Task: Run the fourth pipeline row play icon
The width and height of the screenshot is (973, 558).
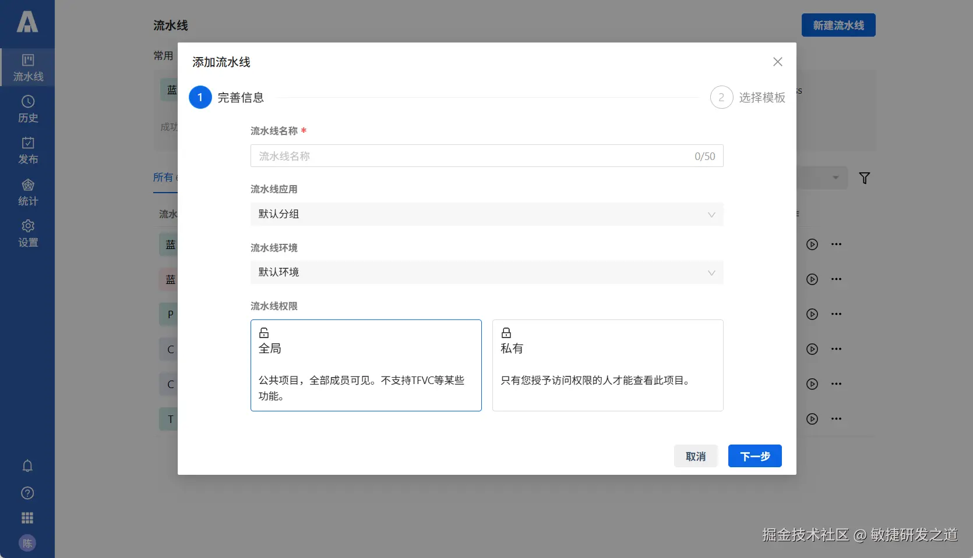Action: [812, 349]
